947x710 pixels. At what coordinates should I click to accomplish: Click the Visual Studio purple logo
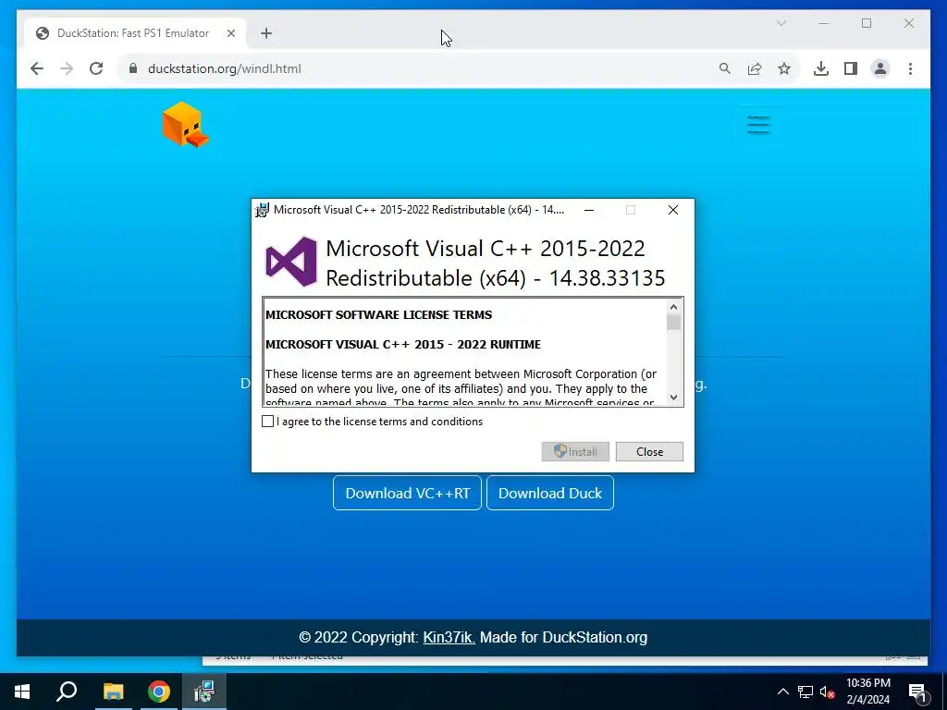pyautogui.click(x=291, y=262)
